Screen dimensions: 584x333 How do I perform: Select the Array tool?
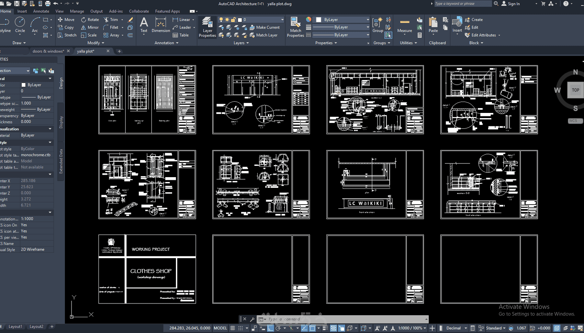(x=111, y=35)
